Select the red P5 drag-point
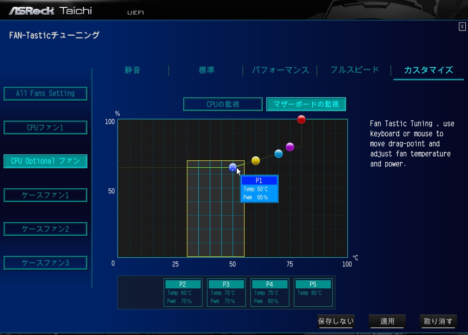The width and height of the screenshot is (468, 335). click(x=301, y=119)
